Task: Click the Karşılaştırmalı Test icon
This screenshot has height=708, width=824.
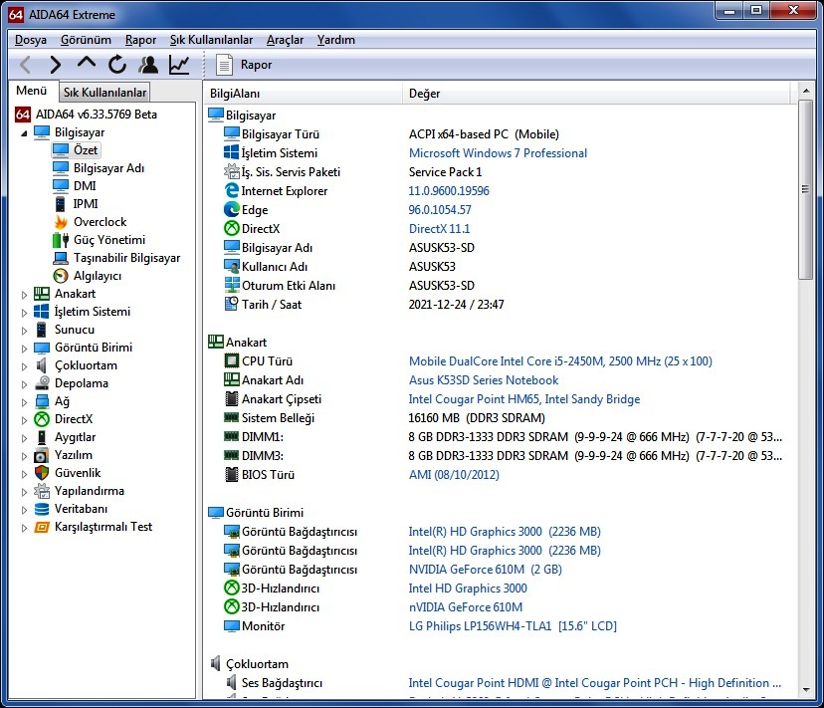Action: point(42,527)
